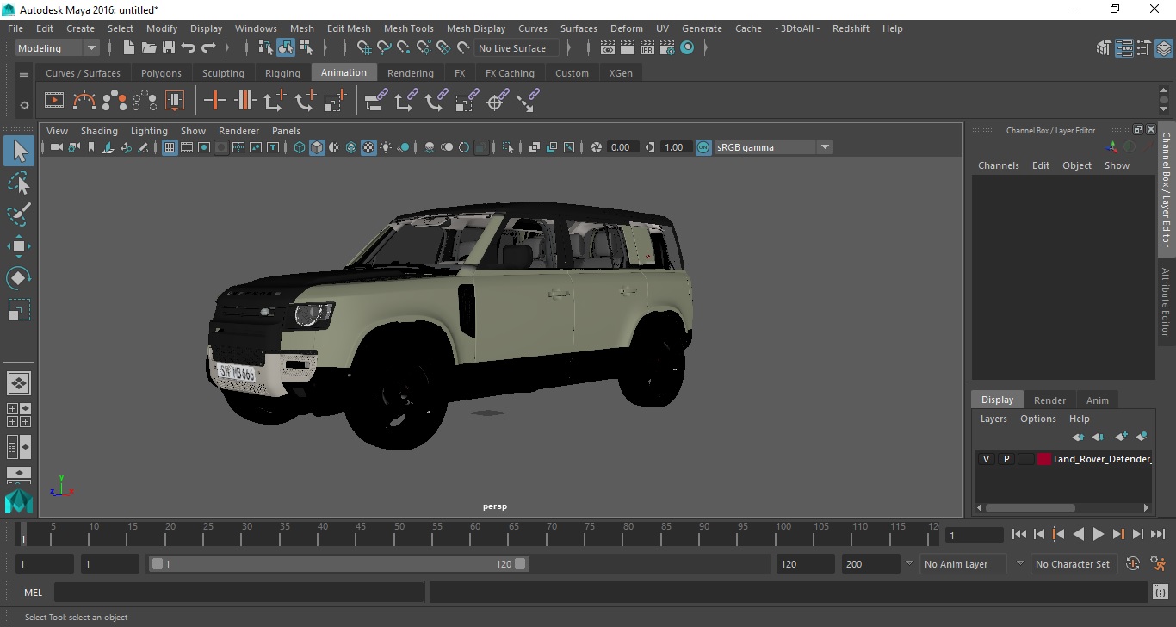Click the Playblast shelf icon
This screenshot has width=1176, height=627.
tap(54, 101)
